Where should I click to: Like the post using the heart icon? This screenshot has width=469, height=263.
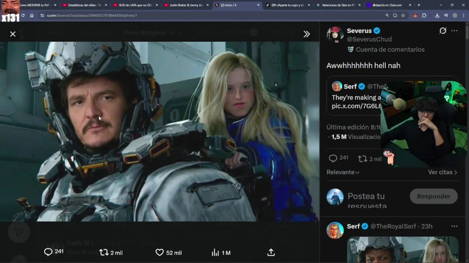pos(160,252)
